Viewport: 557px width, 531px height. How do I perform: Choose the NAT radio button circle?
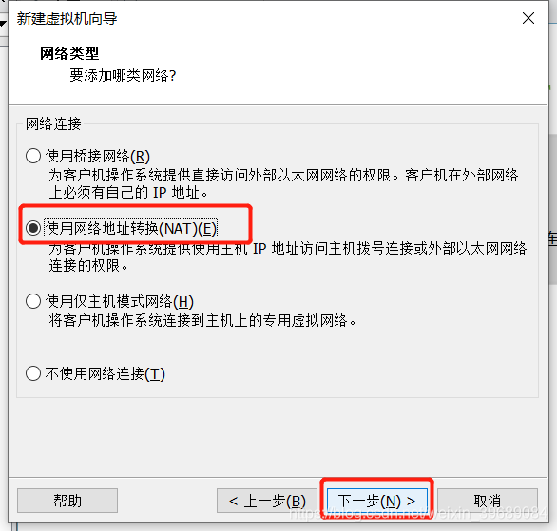point(33,228)
